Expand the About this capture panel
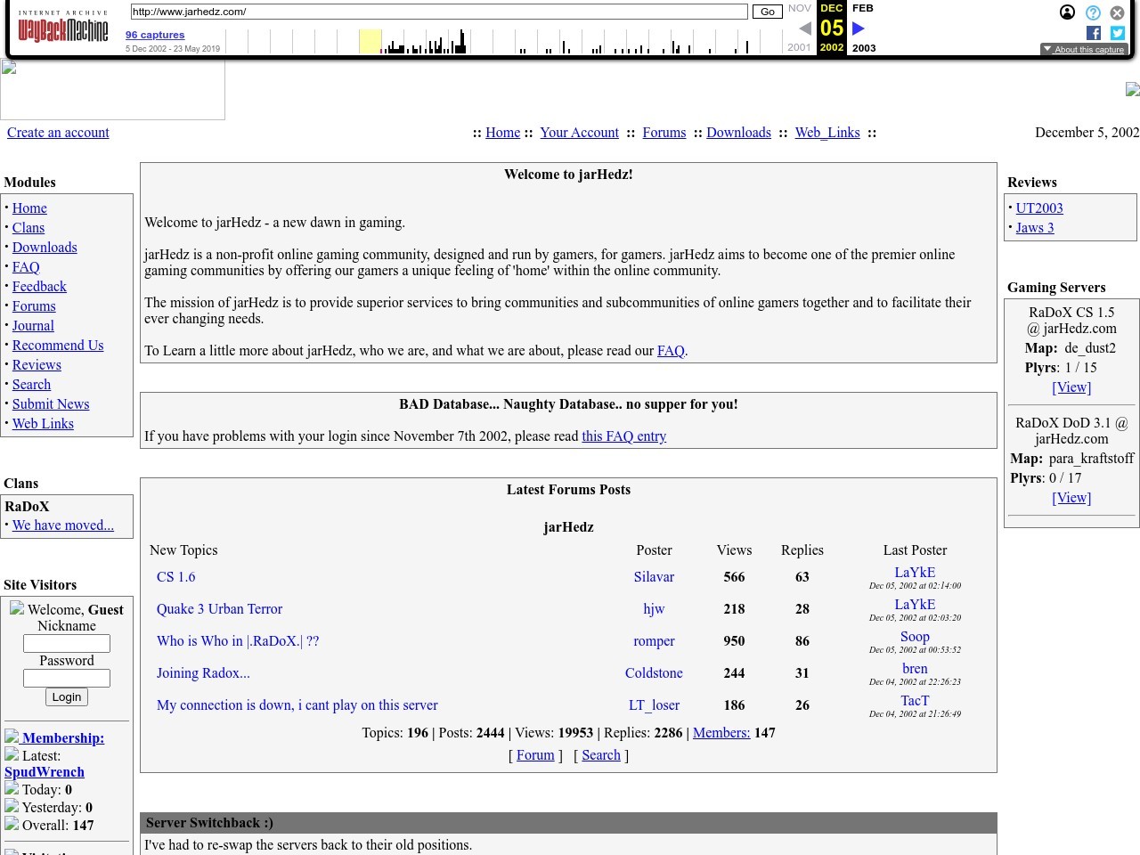 (1083, 50)
